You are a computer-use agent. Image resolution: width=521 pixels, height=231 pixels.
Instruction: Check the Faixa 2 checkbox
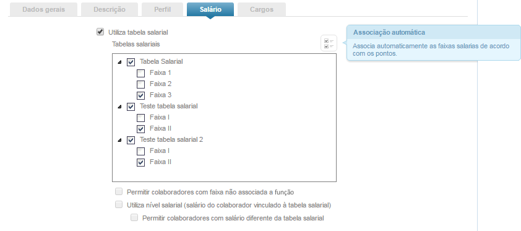(141, 84)
